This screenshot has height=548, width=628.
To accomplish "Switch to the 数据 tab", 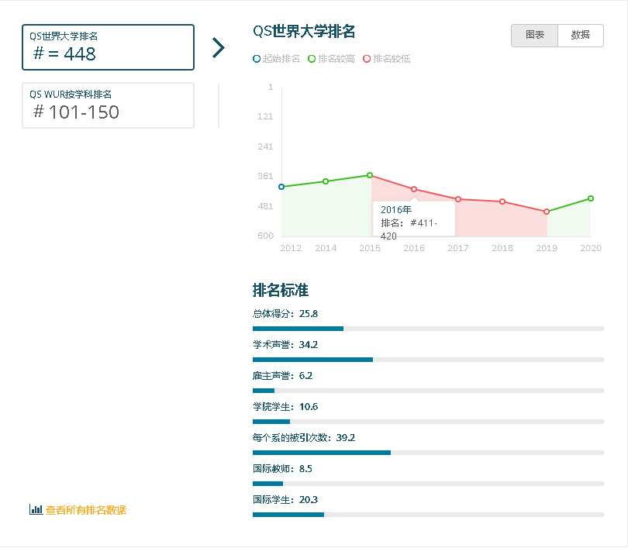I will point(580,35).
